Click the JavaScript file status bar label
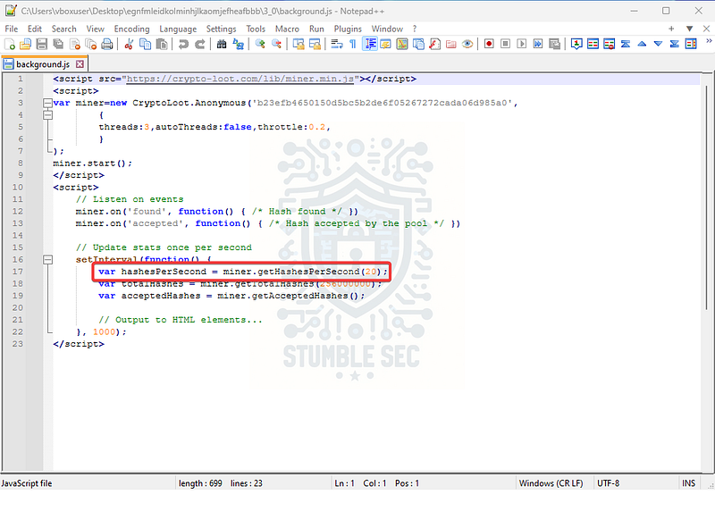The image size is (715, 511). (27, 483)
